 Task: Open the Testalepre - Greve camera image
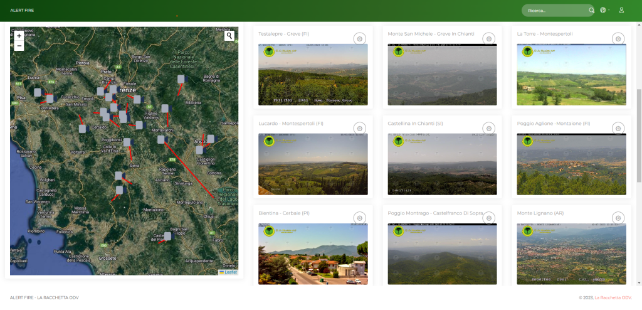click(313, 75)
